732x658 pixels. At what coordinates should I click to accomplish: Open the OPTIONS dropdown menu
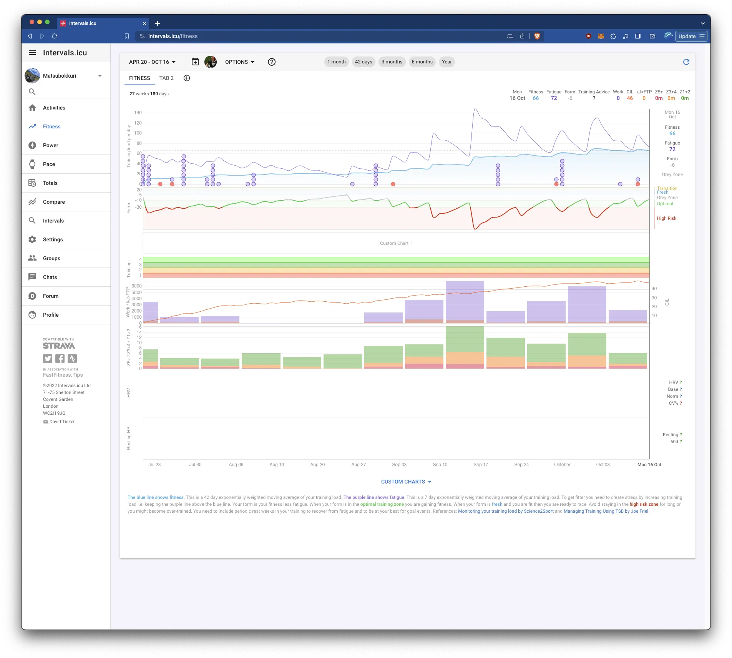(x=239, y=62)
